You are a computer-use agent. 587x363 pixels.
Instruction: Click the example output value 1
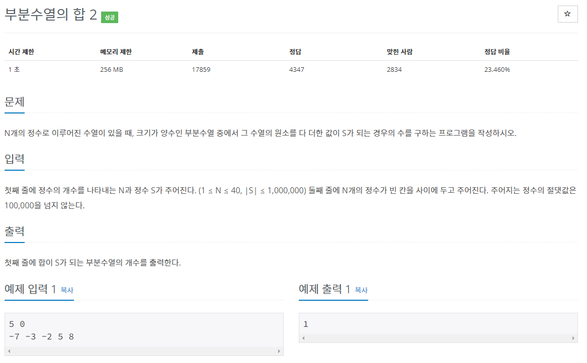click(x=306, y=324)
